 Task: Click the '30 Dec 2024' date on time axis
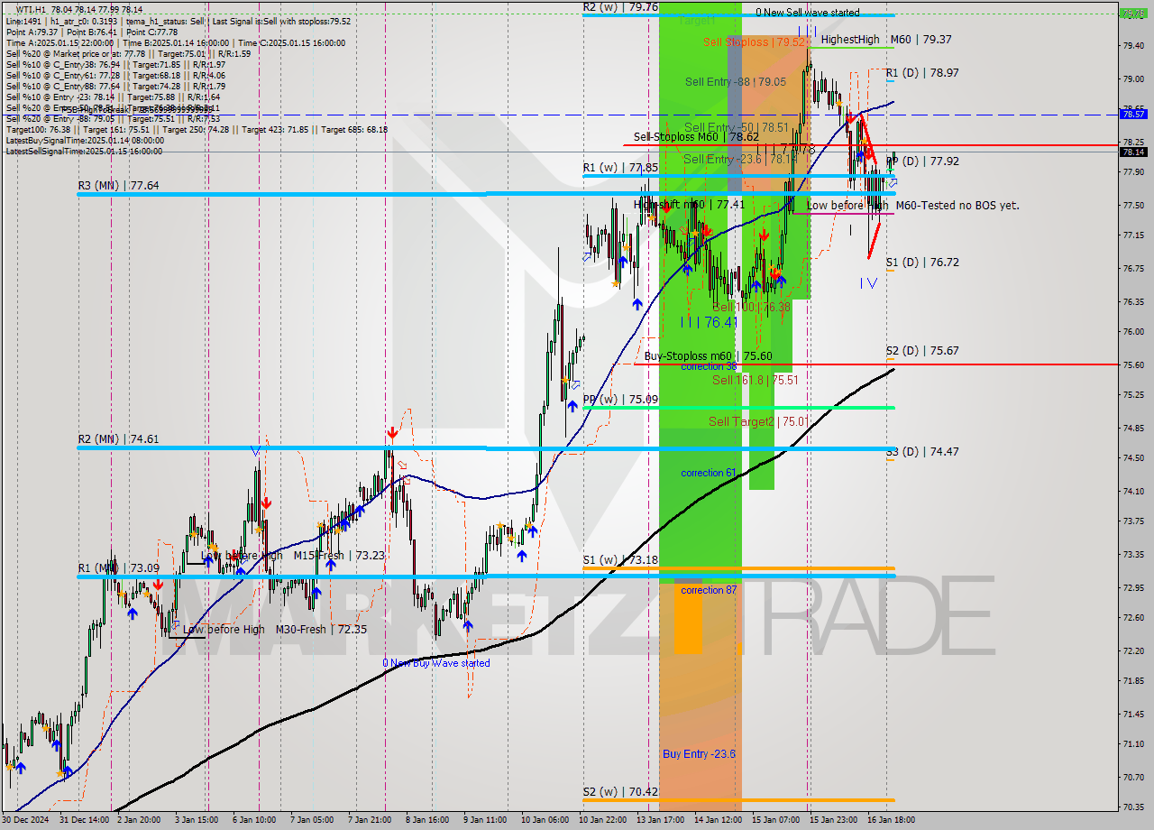click(26, 820)
